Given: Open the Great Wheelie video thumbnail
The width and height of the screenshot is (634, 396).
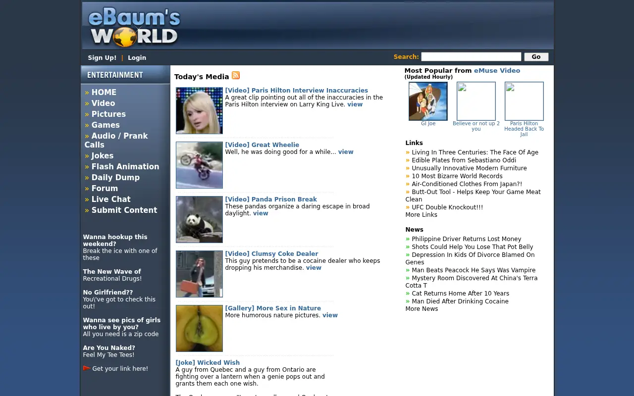Looking at the screenshot, I should (x=199, y=165).
